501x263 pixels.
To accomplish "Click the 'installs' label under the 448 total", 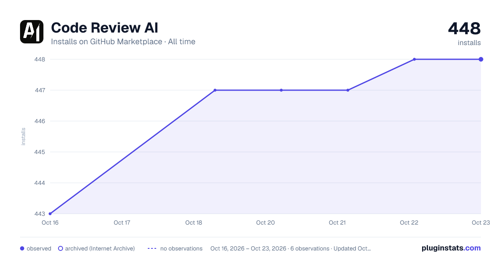I will [x=469, y=43].
